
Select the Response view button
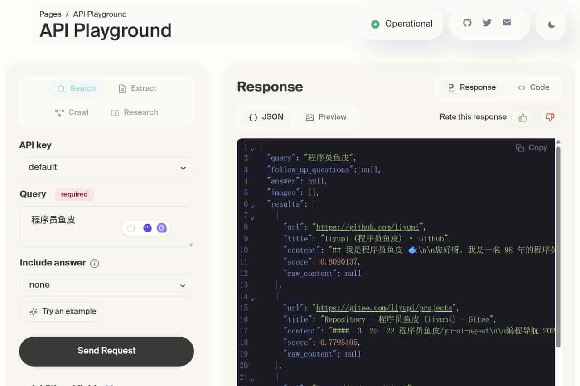(472, 87)
